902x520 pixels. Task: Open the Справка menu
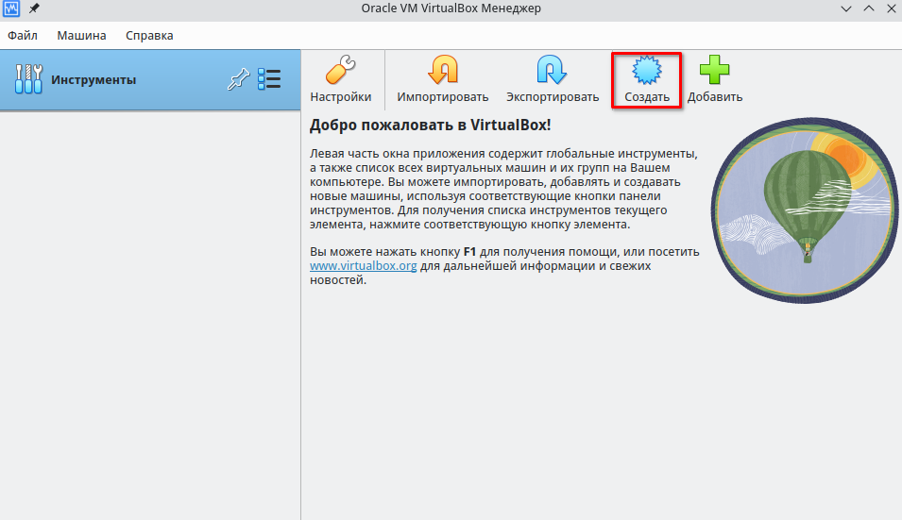click(149, 36)
